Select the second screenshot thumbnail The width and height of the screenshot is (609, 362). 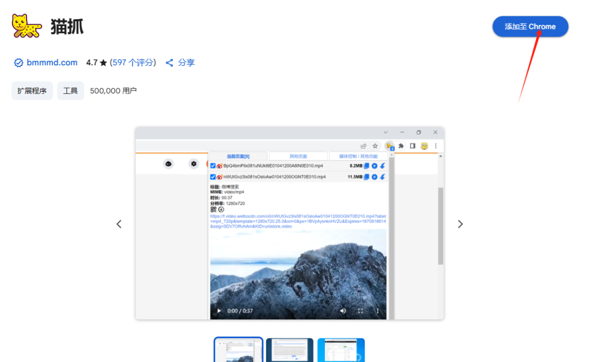(290, 350)
